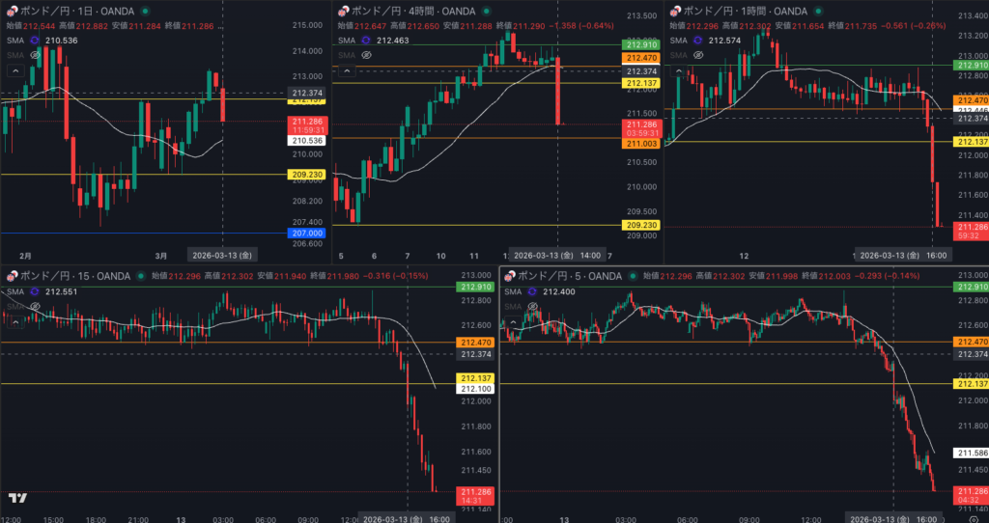The height and width of the screenshot is (523, 989).
Task: Show the hidden SMA on the 4時間 chart
Action: click(x=366, y=55)
